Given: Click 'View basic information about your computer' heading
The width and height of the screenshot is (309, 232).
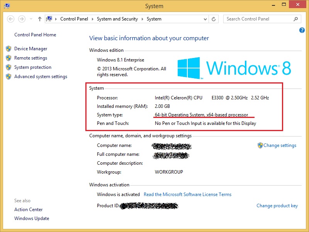Looking at the screenshot, I should coord(149,38).
